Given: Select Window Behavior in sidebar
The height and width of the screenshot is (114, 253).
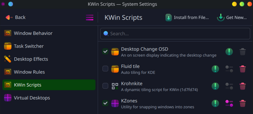Looking at the screenshot, I should [x=49, y=33].
